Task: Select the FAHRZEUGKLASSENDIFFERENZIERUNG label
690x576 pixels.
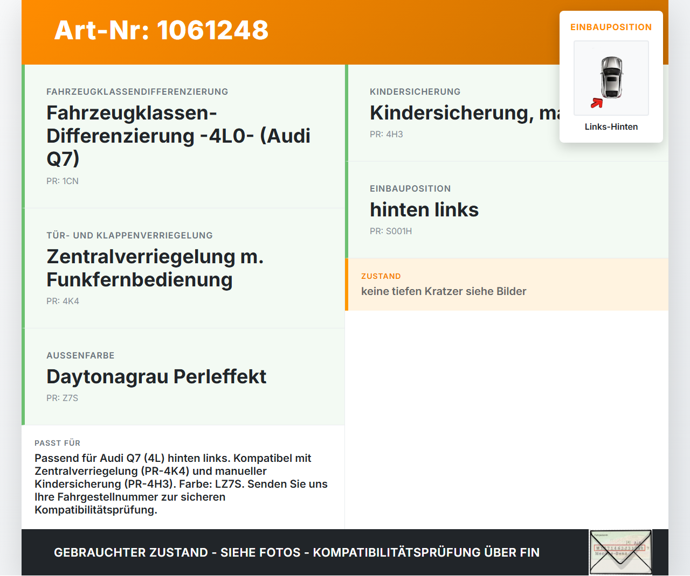Action: [137, 92]
